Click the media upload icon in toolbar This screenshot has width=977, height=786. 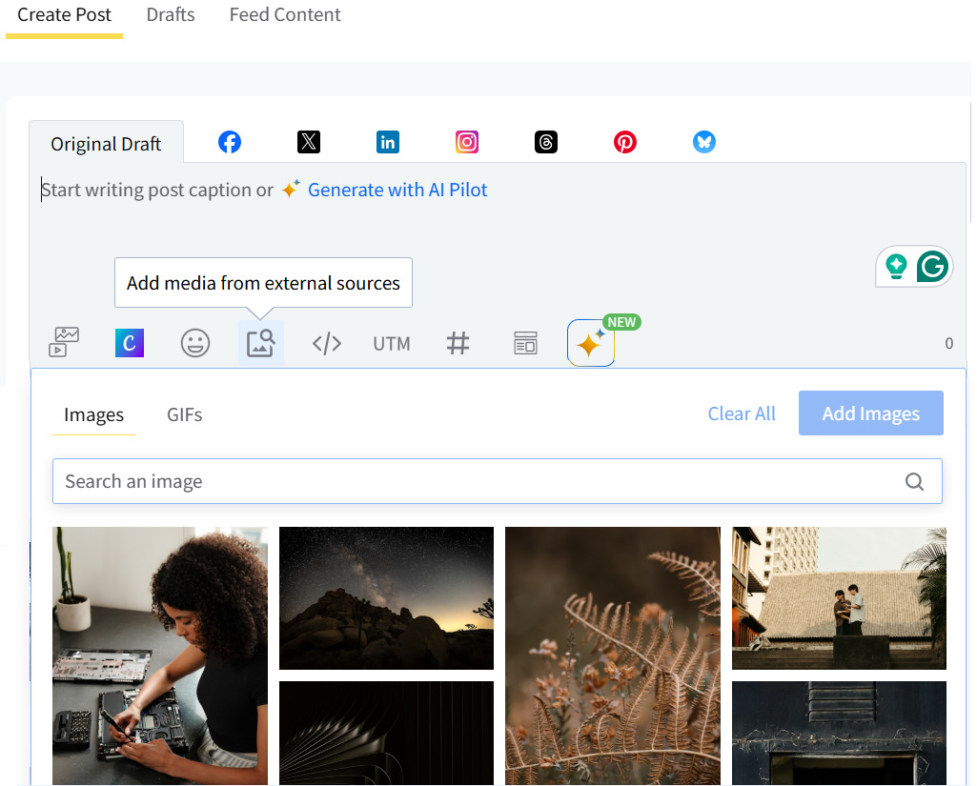pos(64,342)
